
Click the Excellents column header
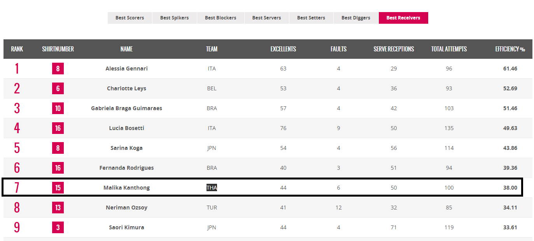283,49
